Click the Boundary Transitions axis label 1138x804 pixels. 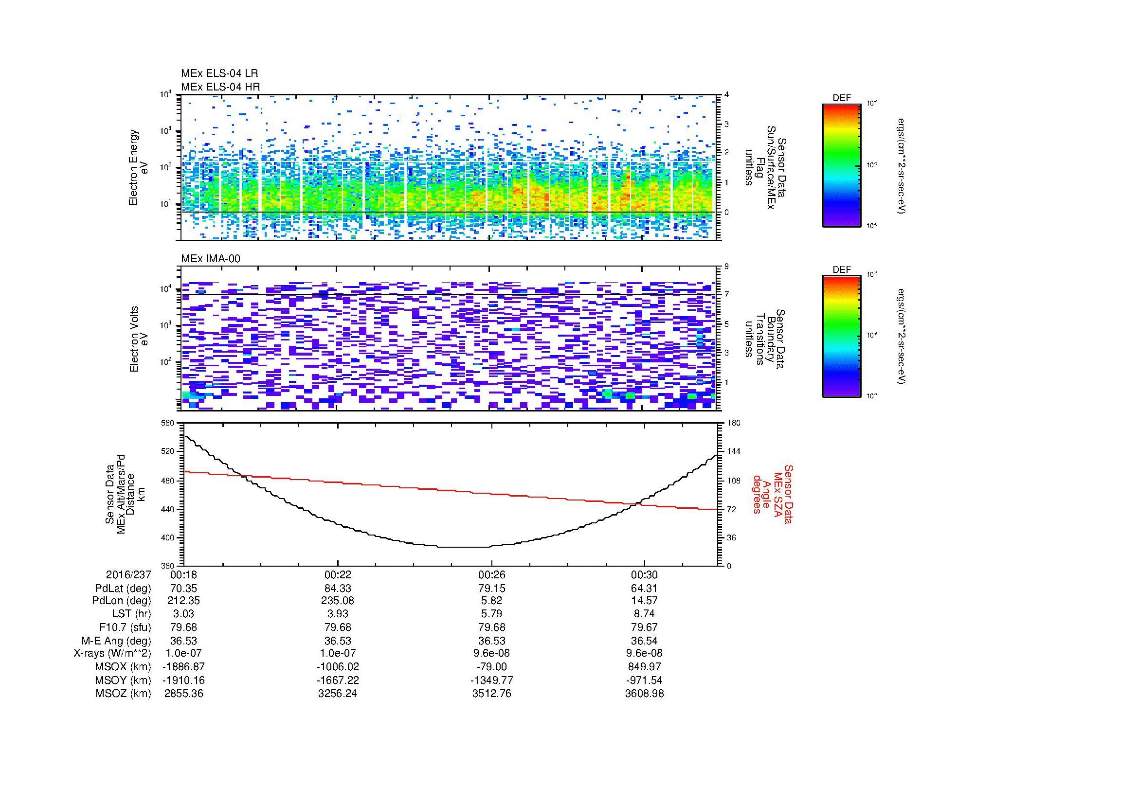765,339
